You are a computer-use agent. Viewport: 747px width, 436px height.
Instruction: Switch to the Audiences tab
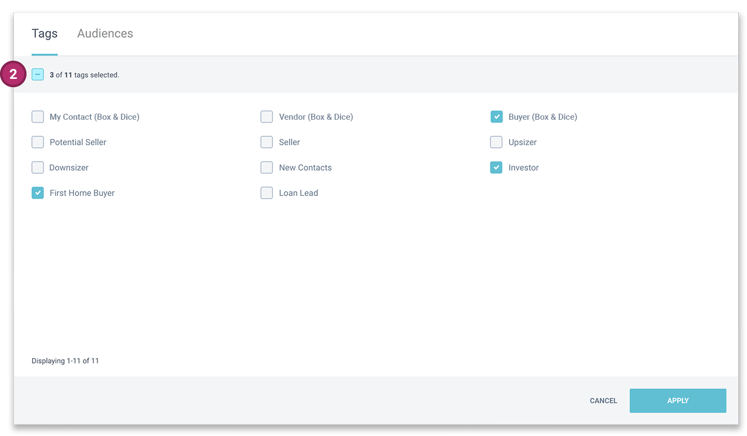point(105,33)
